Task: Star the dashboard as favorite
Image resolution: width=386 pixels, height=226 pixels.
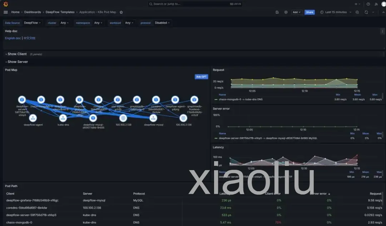Action: point(121,12)
